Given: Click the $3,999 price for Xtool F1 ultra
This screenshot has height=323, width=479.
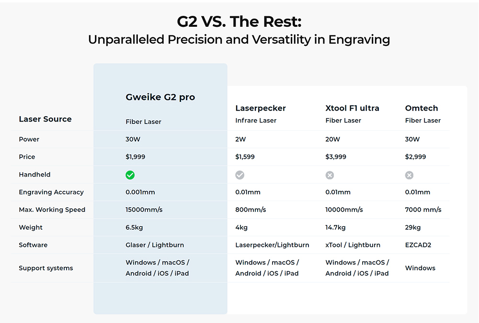Looking at the screenshot, I should click(335, 157).
